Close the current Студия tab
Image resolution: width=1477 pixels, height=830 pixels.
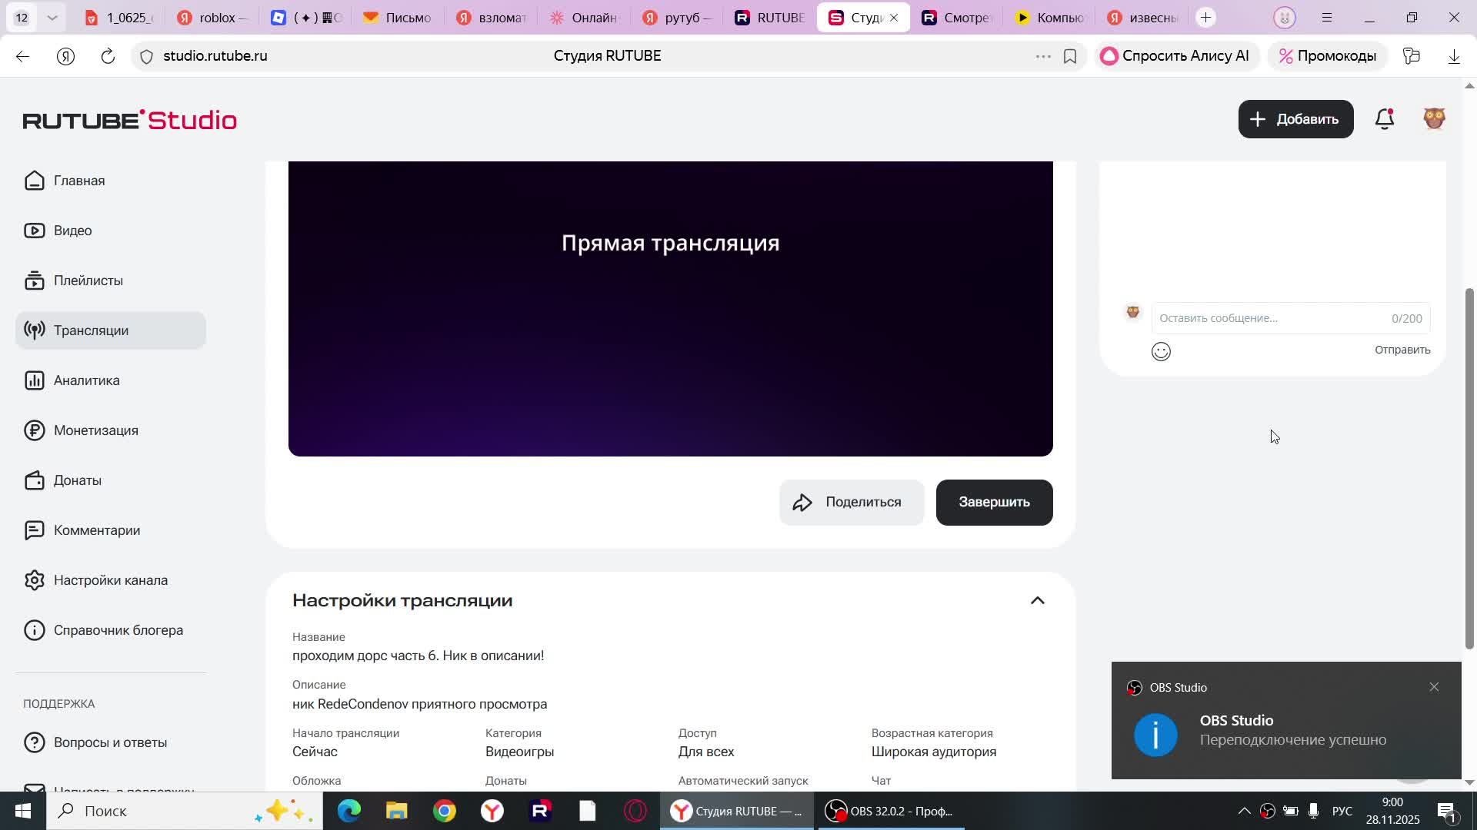point(893,18)
